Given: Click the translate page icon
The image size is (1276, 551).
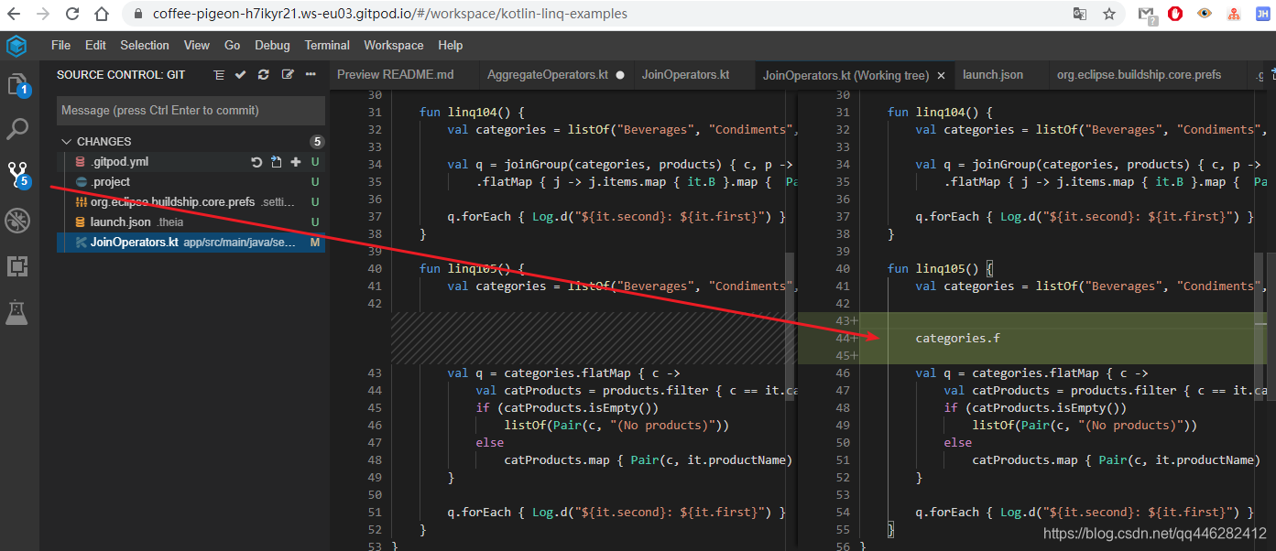Looking at the screenshot, I should (x=1080, y=14).
